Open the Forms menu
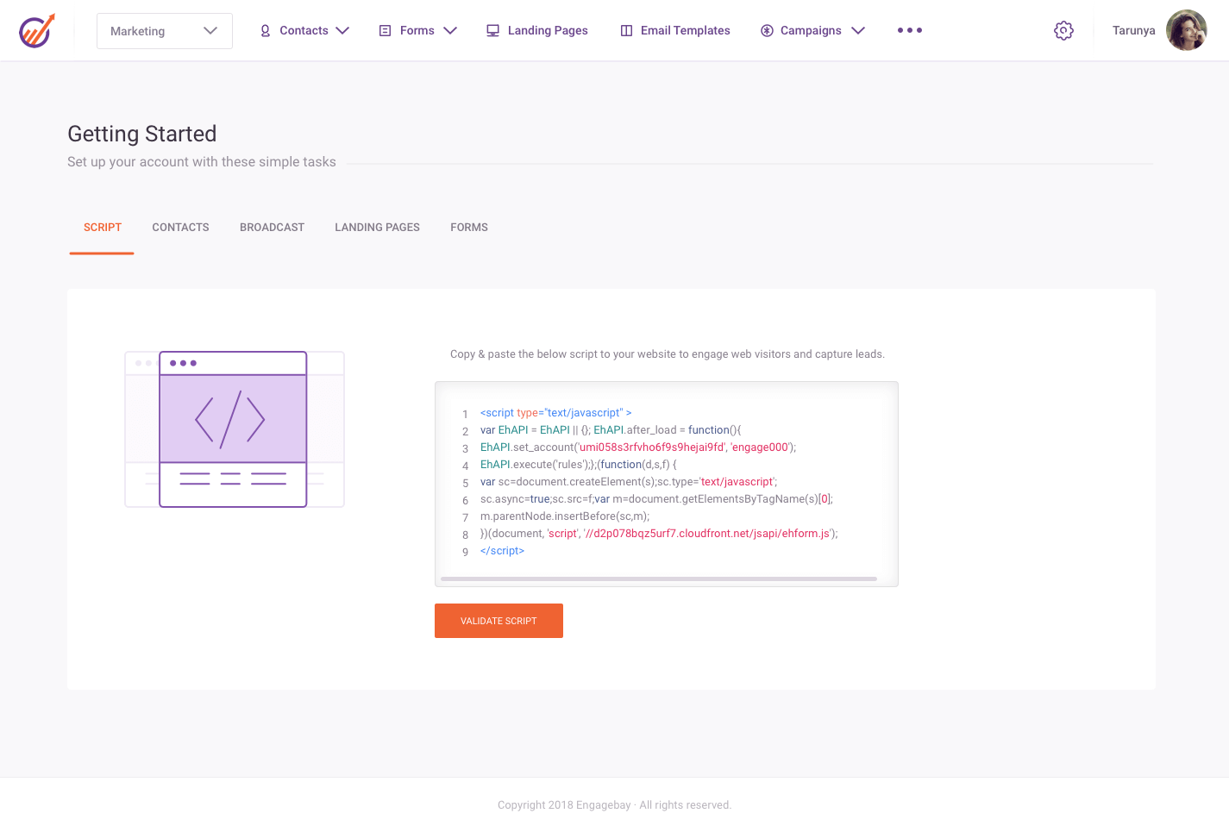Viewport: 1229px width, 832px height. 417,30
